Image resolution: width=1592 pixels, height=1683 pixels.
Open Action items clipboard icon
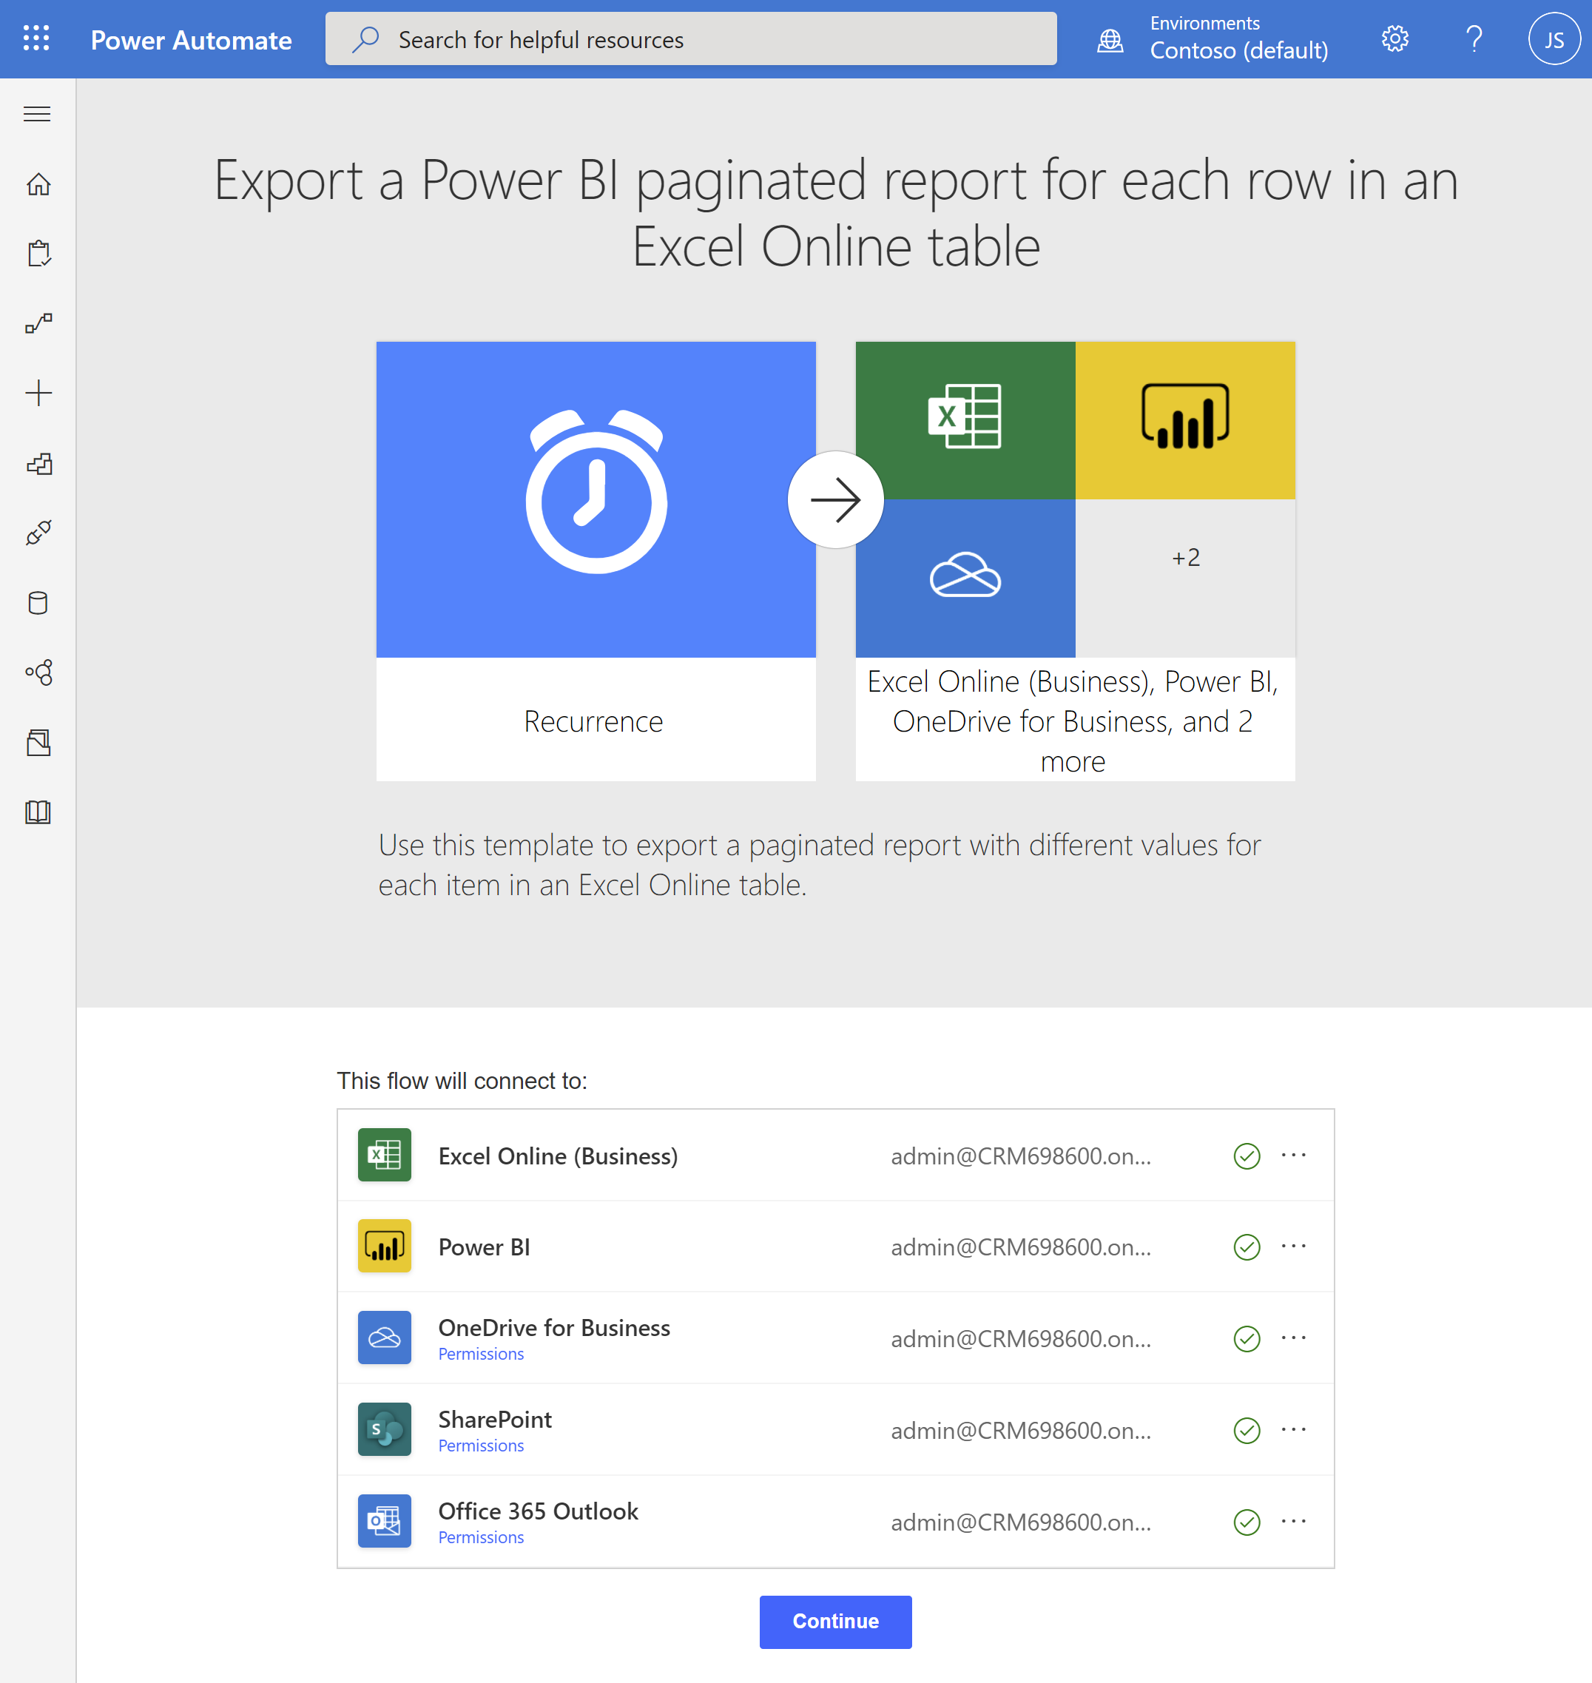pos(38,254)
